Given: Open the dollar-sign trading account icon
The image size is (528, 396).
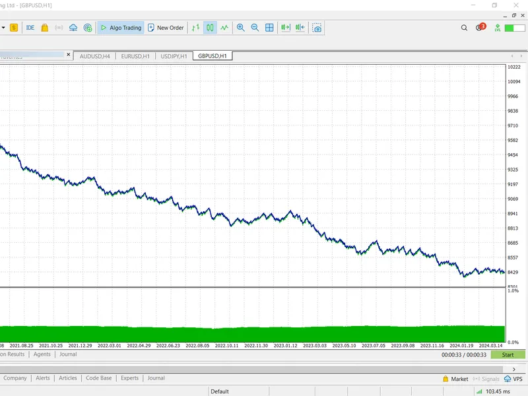Looking at the screenshot, I should (14, 28).
